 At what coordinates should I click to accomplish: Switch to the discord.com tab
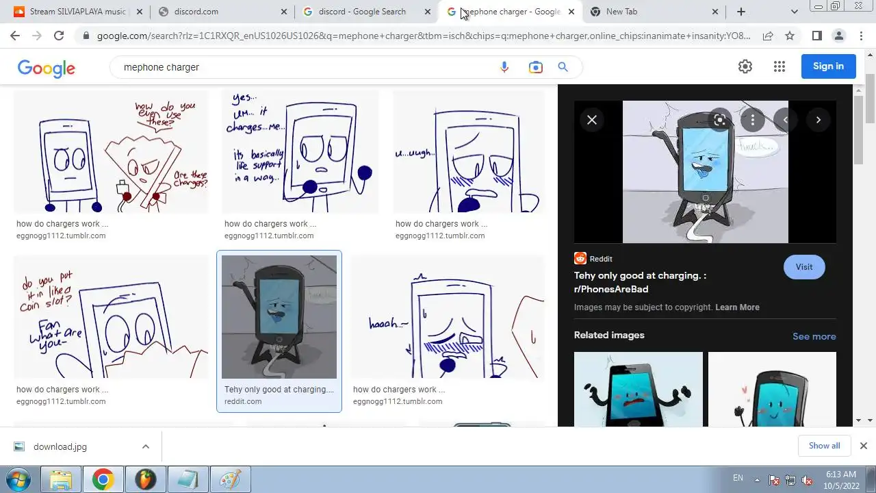222,12
